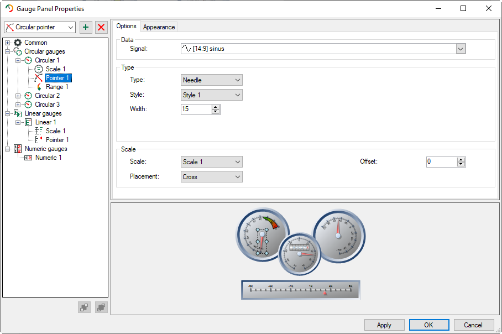Switch to the Appearance tab
502x334 pixels.
point(159,27)
